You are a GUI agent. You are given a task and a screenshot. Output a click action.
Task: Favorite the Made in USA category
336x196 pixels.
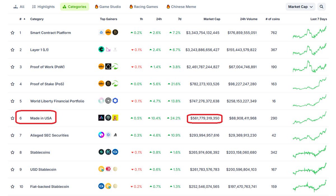pyautogui.click(x=12, y=118)
